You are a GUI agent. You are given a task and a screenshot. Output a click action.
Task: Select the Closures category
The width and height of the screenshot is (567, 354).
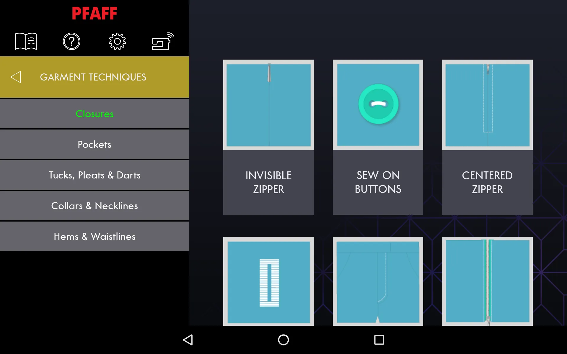click(x=94, y=113)
